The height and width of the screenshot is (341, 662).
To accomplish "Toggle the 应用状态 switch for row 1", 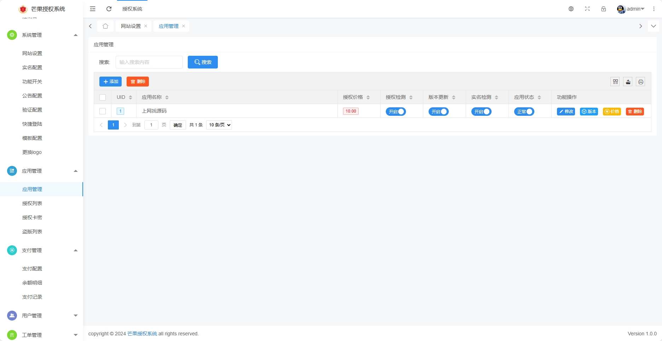I will 524,112.
